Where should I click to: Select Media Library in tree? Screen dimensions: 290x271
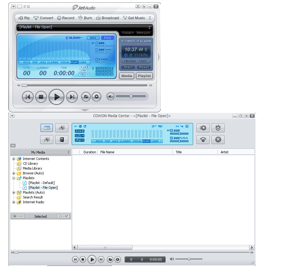pos(32,169)
